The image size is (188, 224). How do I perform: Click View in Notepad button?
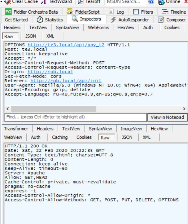[x=167, y=117]
